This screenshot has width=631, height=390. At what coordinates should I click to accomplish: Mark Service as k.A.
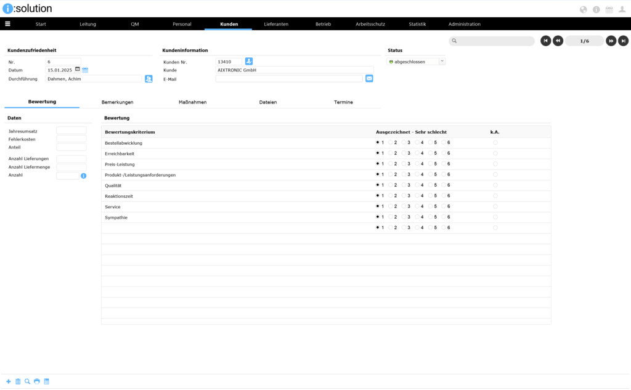[495, 206]
